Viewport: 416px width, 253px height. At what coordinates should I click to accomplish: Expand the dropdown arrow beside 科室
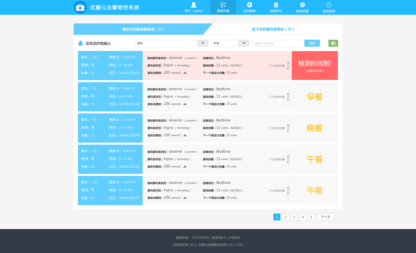pyautogui.click(x=244, y=43)
